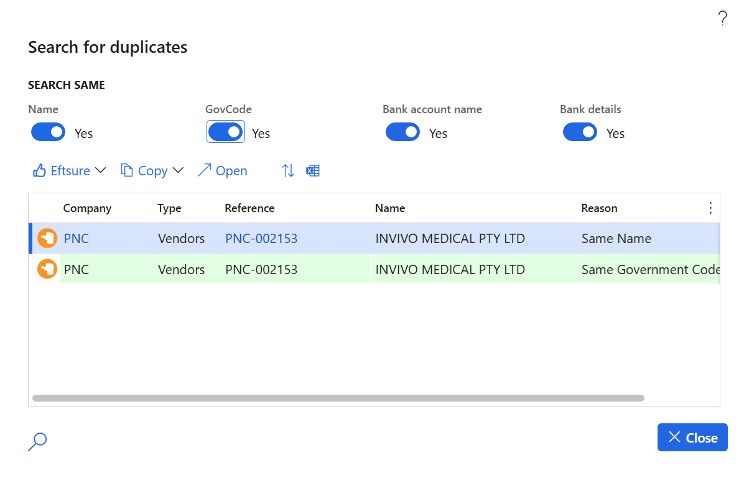Viewport: 744px width, 478px height.
Task: Sort by Company column header
Action: pos(87,208)
